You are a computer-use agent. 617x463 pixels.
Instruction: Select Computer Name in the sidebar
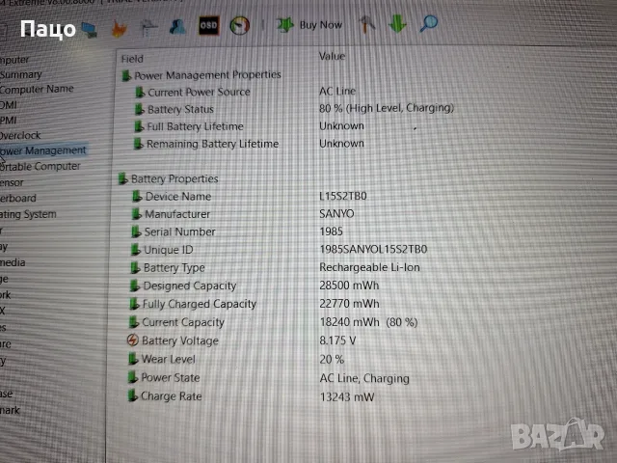pyautogui.click(x=37, y=89)
